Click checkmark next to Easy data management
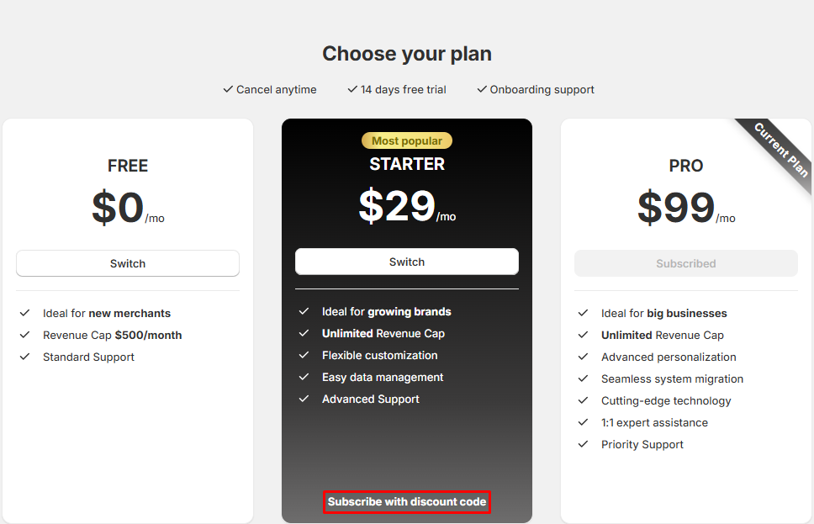 click(304, 377)
